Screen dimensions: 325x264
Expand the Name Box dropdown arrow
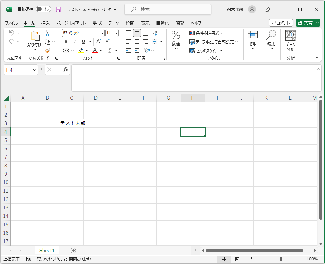(x=35, y=70)
